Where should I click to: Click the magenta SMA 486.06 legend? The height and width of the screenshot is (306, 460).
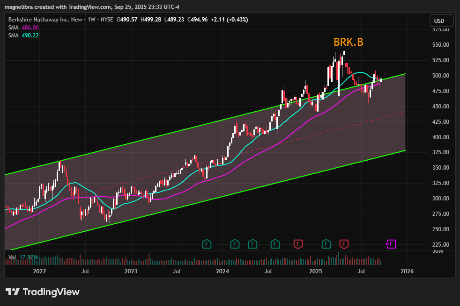(23, 28)
